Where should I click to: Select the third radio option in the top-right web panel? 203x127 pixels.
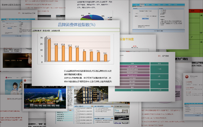(x=161, y=13)
